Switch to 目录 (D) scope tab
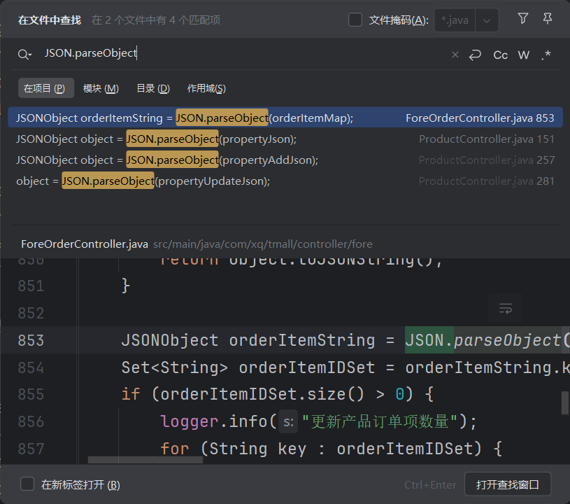This screenshot has width=570, height=504. [x=153, y=88]
